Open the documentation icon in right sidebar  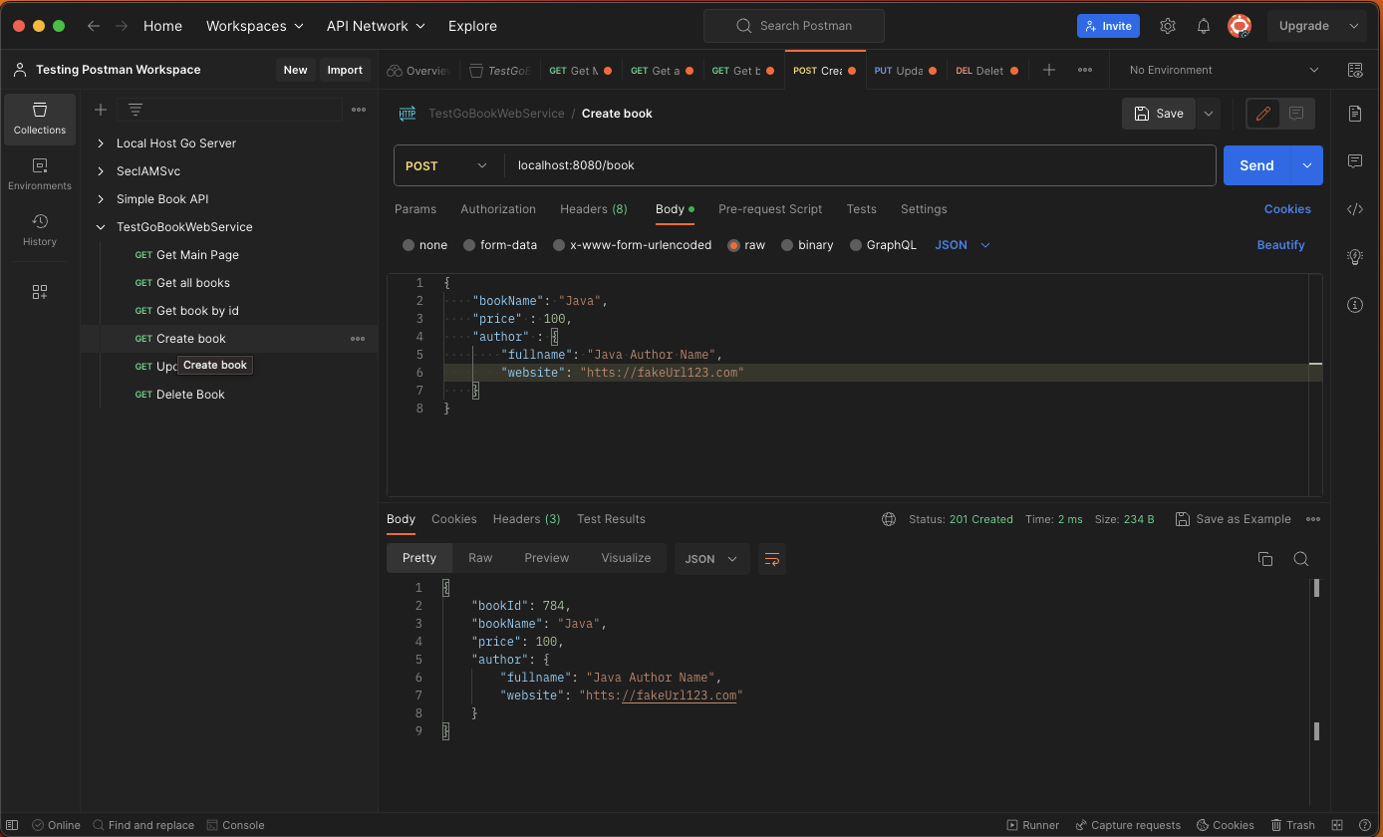[1355, 114]
